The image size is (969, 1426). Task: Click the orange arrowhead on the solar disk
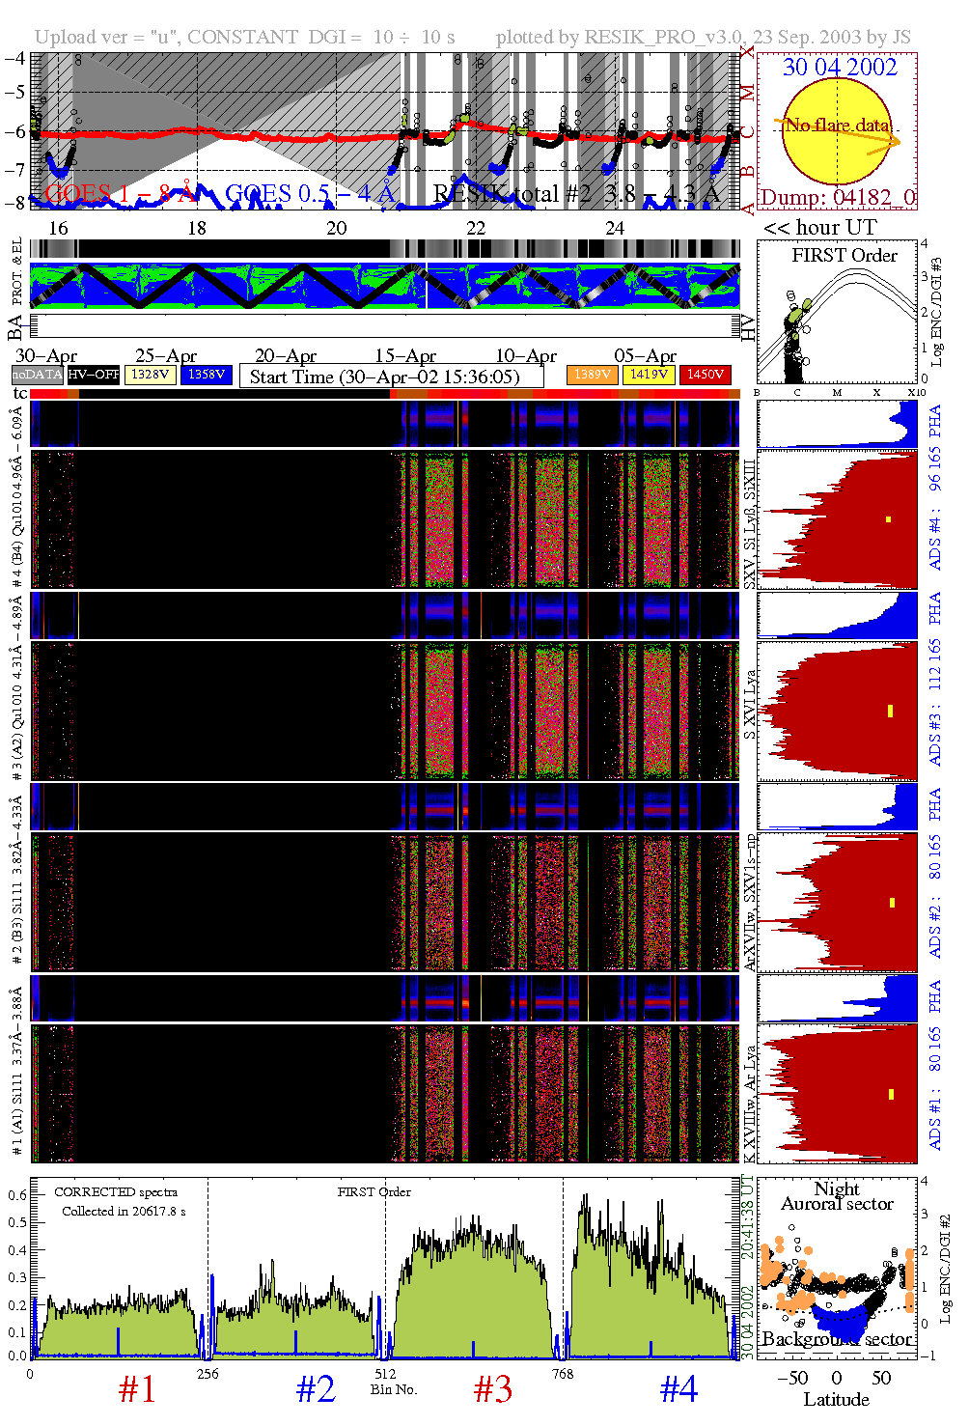pos(897,142)
